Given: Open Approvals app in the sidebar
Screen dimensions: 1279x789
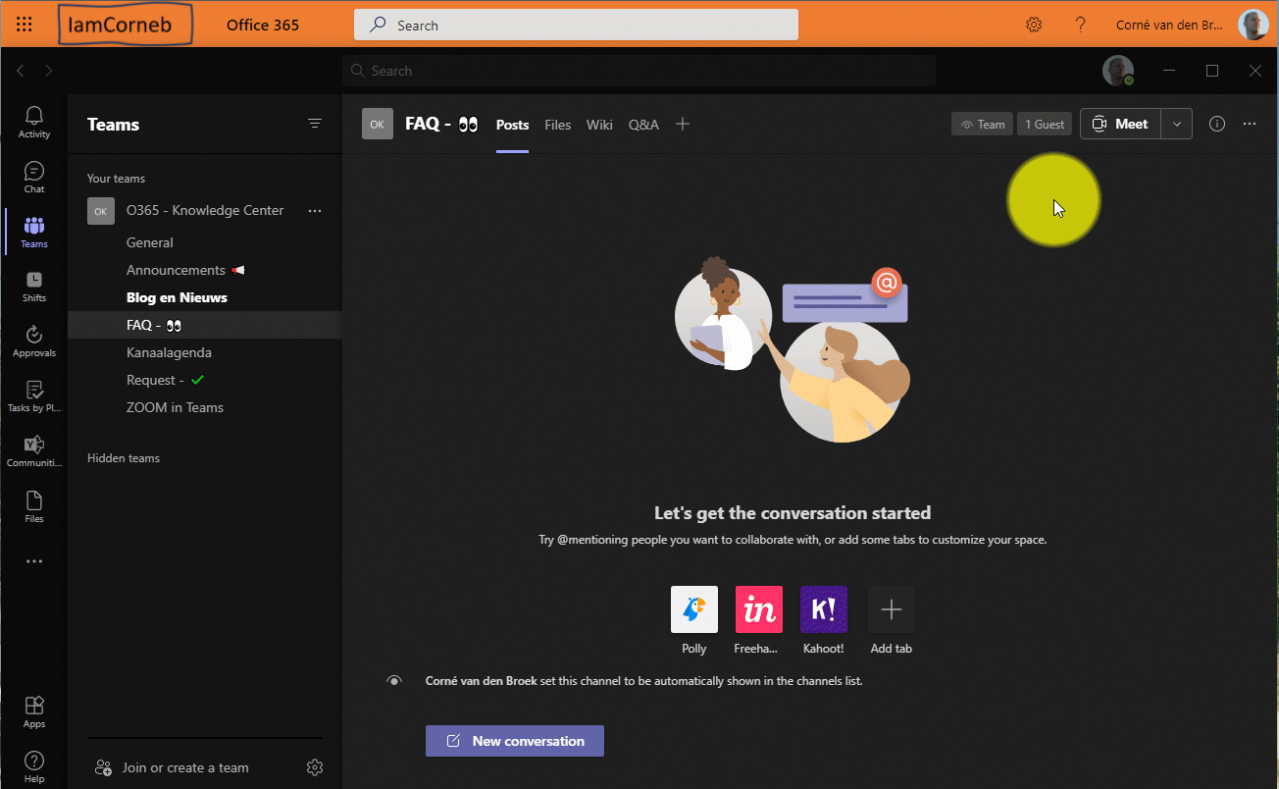Looking at the screenshot, I should pos(34,342).
